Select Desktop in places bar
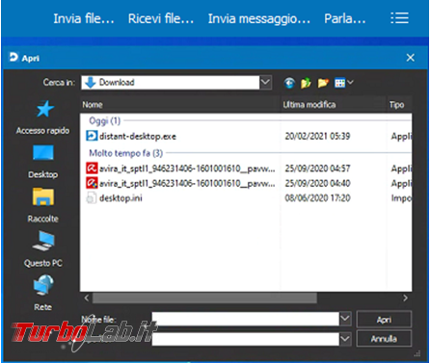 coord(42,162)
